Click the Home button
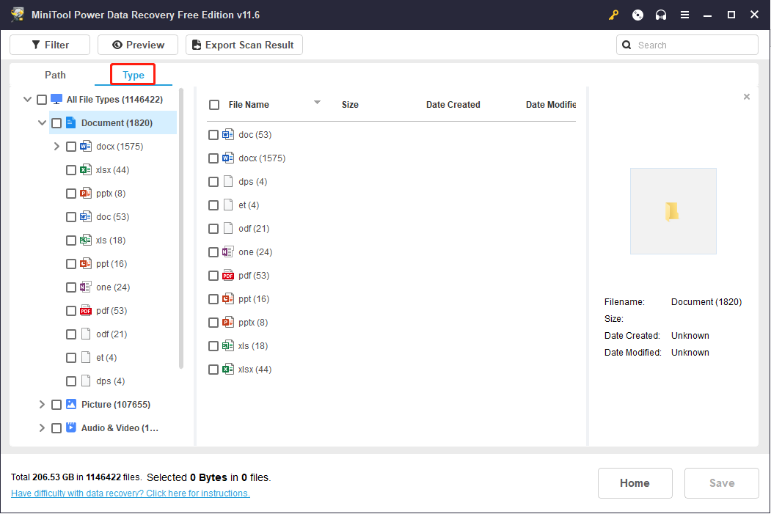The height and width of the screenshot is (514, 771). 635,483
